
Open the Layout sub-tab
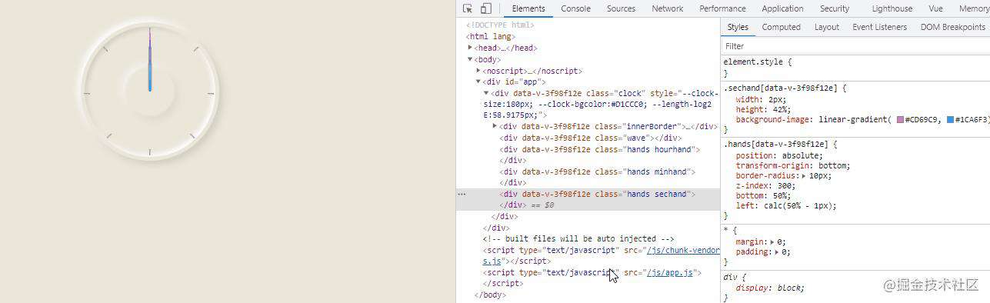(826, 27)
